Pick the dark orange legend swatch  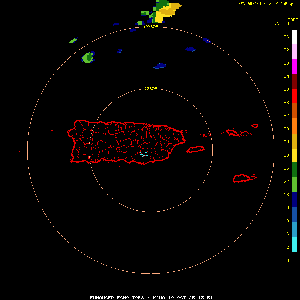pos(294,111)
